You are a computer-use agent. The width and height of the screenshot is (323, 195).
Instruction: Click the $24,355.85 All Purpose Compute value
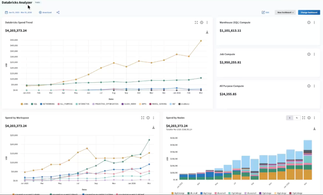point(228,94)
